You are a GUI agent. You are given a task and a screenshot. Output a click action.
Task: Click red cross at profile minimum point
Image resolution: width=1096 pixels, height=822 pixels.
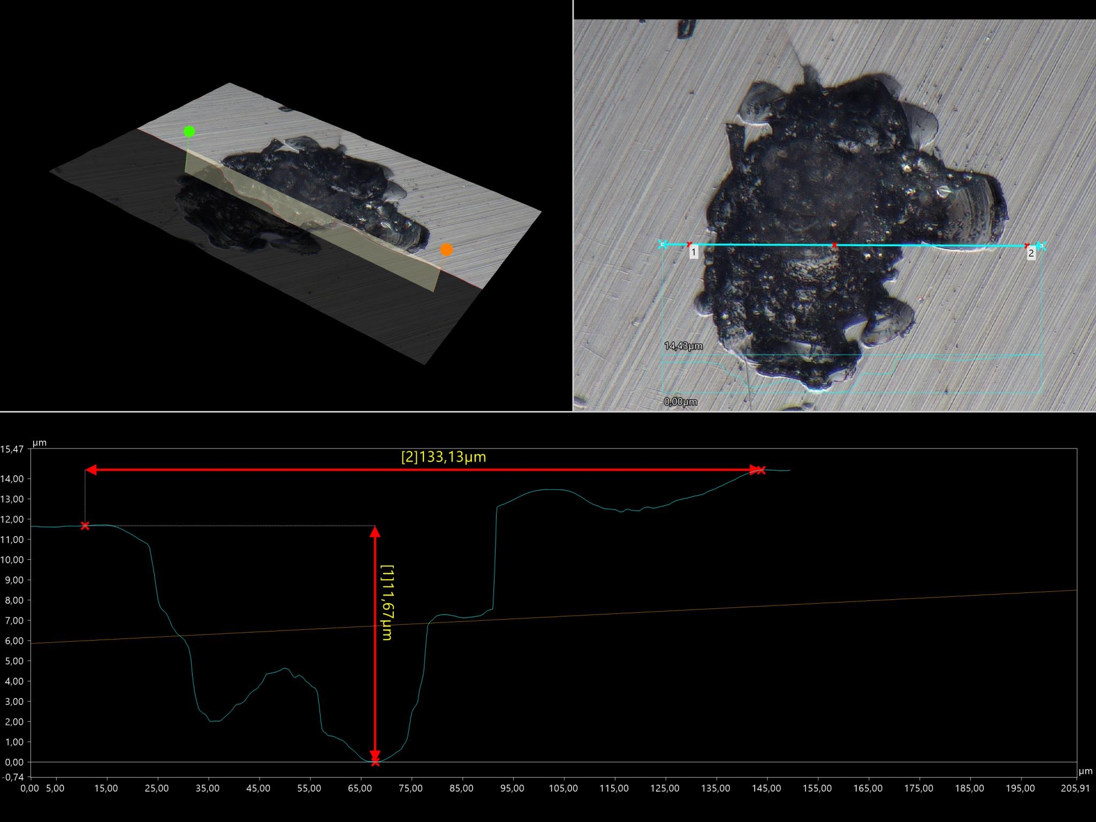(x=375, y=762)
